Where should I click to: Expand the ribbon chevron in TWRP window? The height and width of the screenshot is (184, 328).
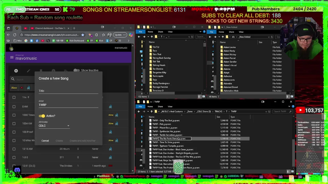point(289,107)
